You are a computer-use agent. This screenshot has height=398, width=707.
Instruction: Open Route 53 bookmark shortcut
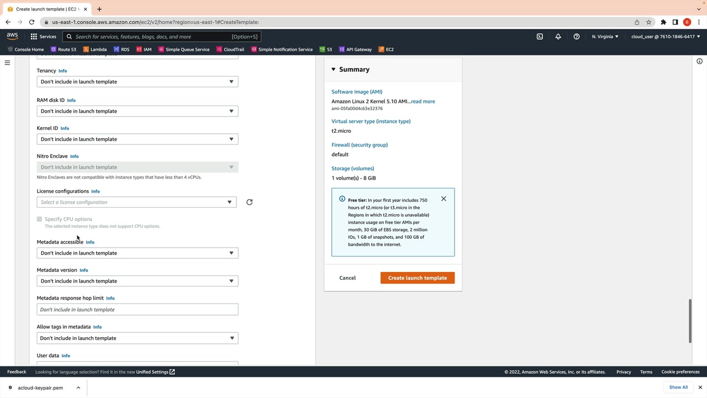(x=64, y=49)
